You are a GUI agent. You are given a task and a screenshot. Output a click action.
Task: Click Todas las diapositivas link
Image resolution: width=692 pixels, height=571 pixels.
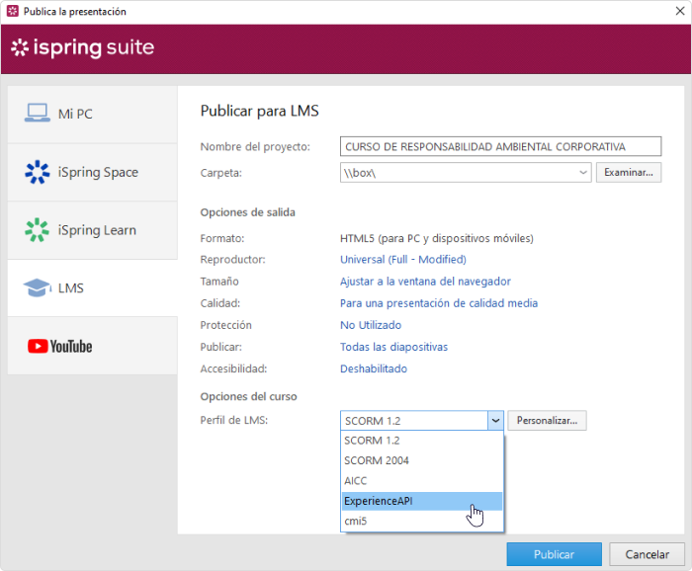coord(393,347)
